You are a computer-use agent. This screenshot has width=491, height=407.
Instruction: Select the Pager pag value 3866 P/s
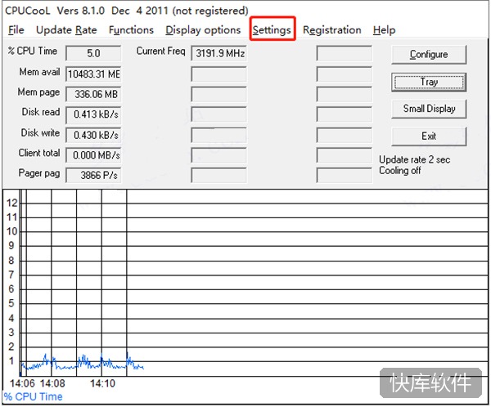click(93, 175)
